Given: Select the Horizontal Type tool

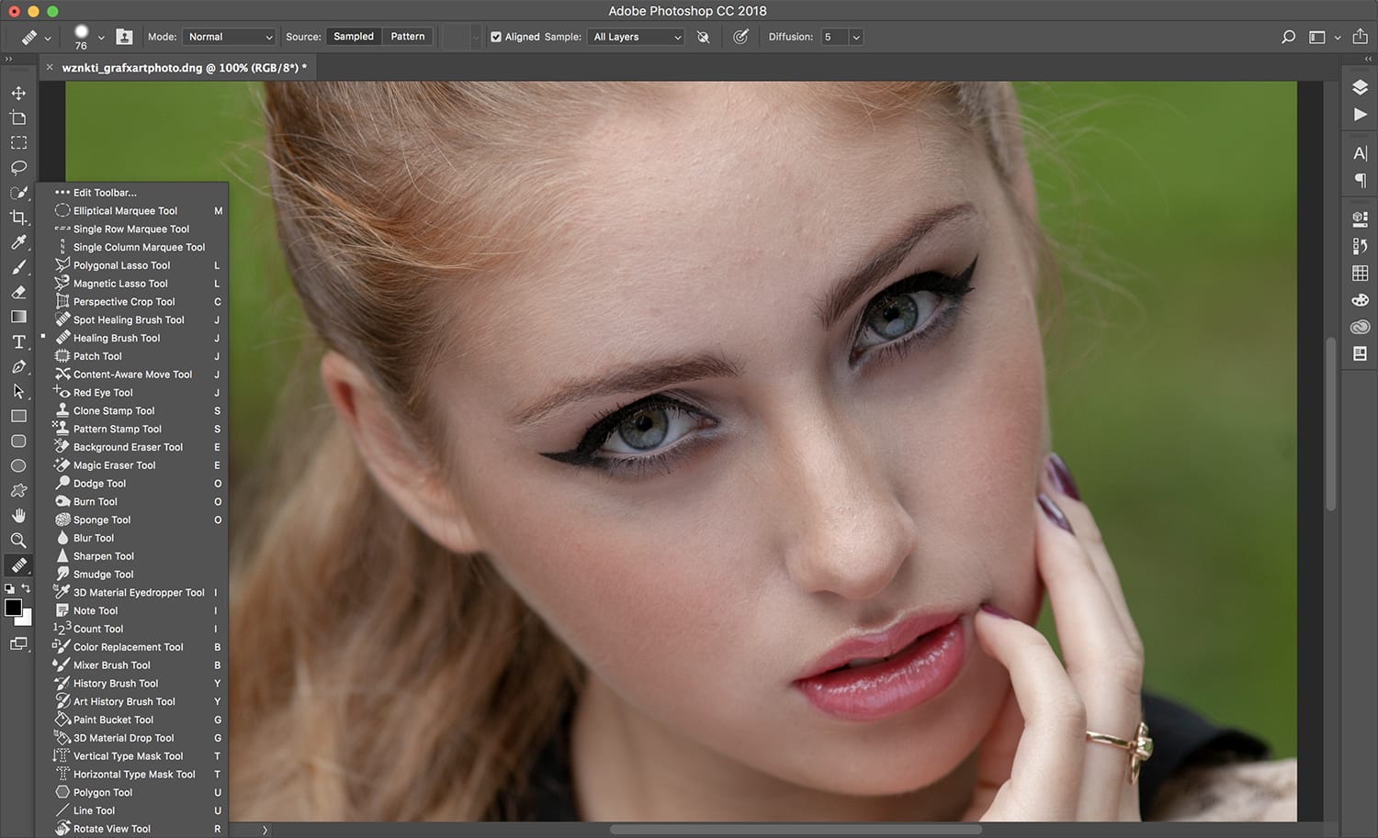Looking at the screenshot, I should [18, 341].
